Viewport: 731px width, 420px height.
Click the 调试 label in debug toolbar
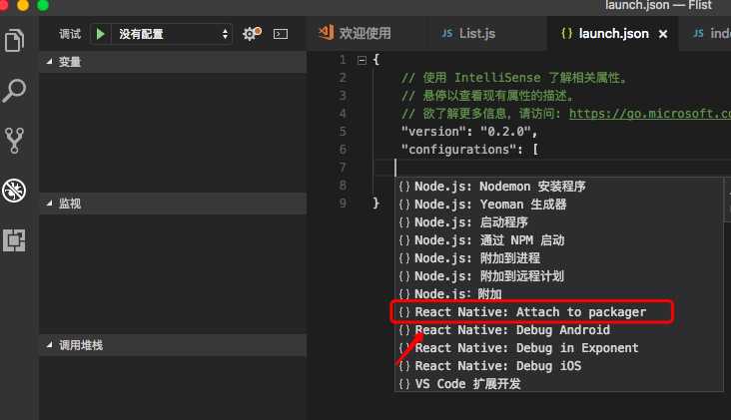70,34
